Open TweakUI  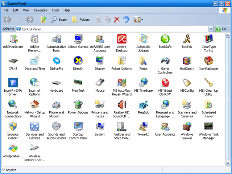tap(144, 129)
